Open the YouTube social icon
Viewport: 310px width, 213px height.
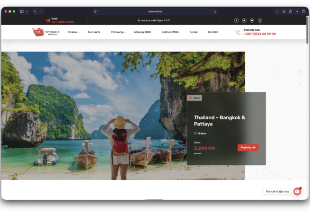(252, 20)
